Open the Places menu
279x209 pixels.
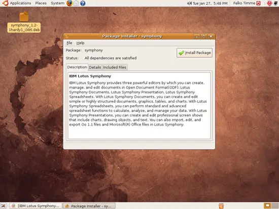pyautogui.click(x=41, y=3)
